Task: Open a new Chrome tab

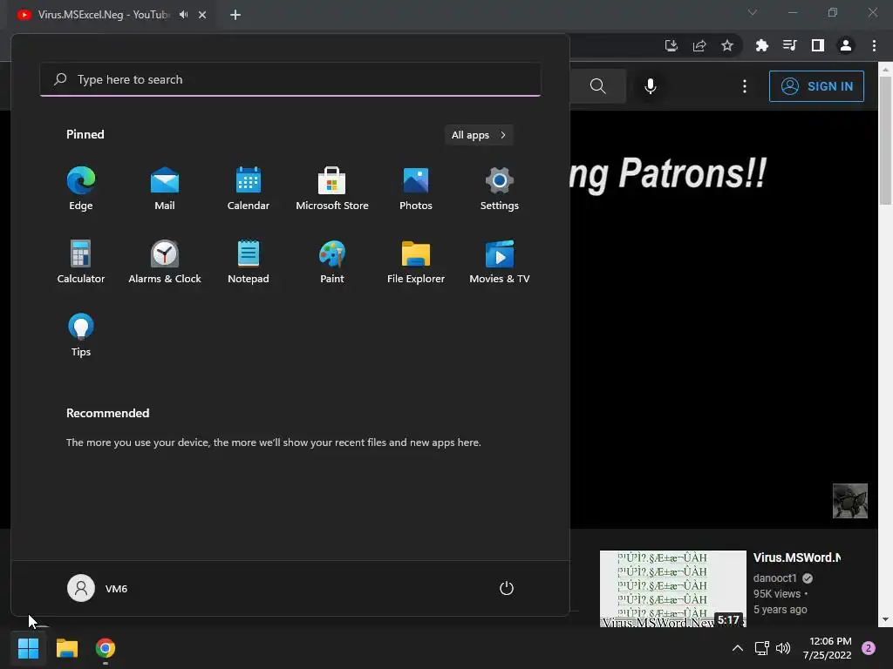Action: pos(235,15)
